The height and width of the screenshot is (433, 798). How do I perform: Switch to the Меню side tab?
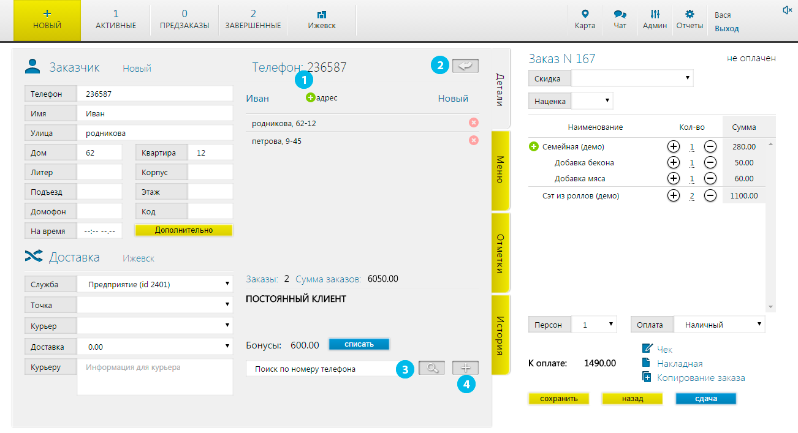pos(501,170)
